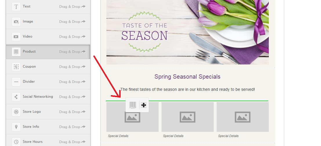Select the Taste of the Season banner image
The height and width of the screenshot is (146, 321).
tap(187, 32)
